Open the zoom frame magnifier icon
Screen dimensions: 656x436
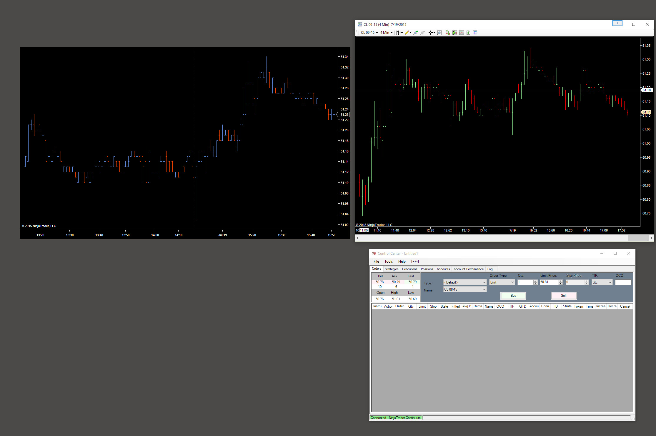439,33
